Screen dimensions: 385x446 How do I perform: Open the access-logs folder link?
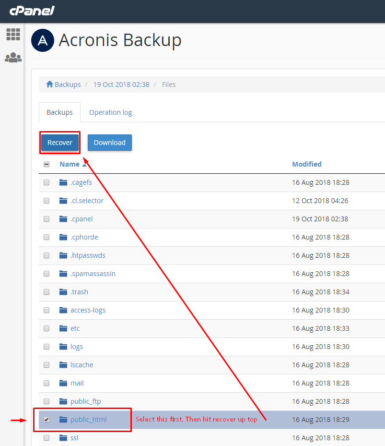coord(88,310)
